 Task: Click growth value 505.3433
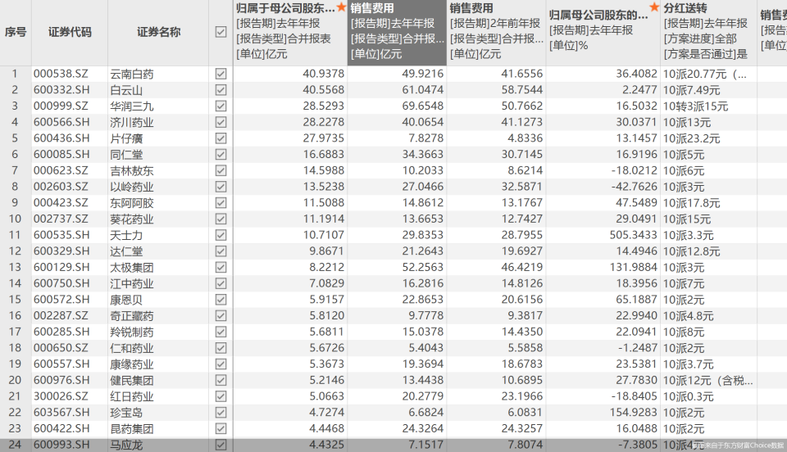click(x=633, y=235)
